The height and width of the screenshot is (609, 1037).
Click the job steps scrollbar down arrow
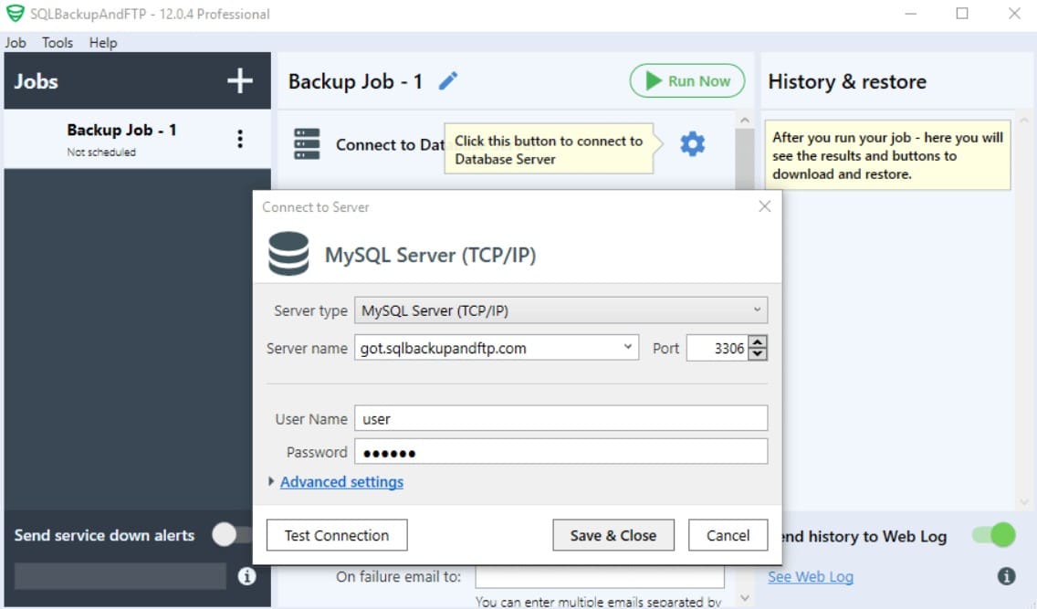(745, 598)
